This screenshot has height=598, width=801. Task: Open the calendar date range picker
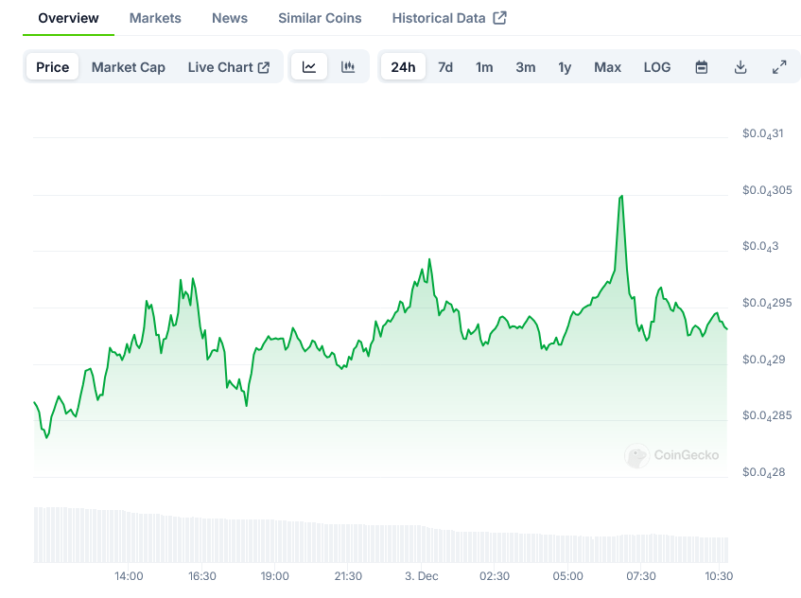tap(702, 67)
